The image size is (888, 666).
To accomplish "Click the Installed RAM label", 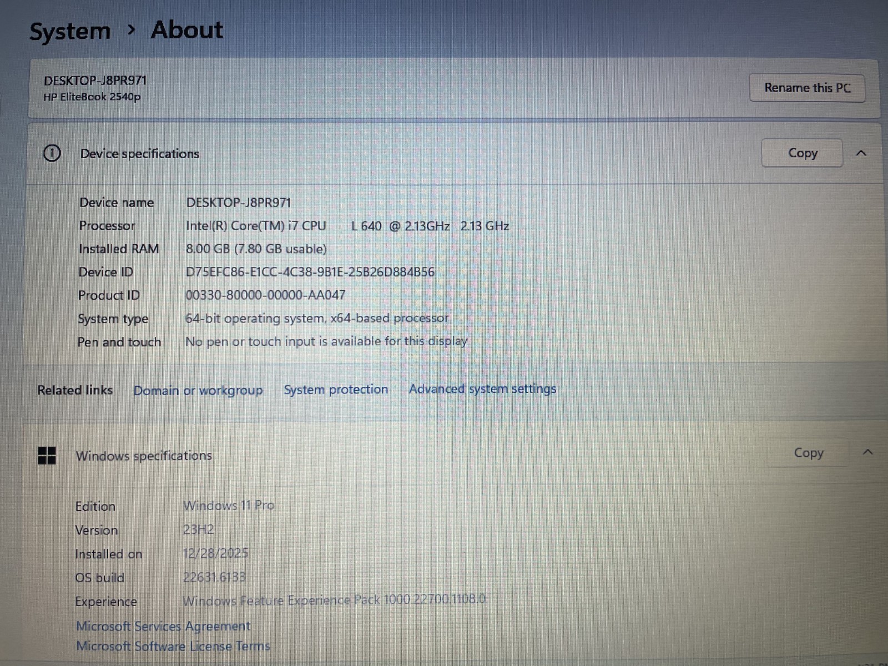I will coord(119,249).
